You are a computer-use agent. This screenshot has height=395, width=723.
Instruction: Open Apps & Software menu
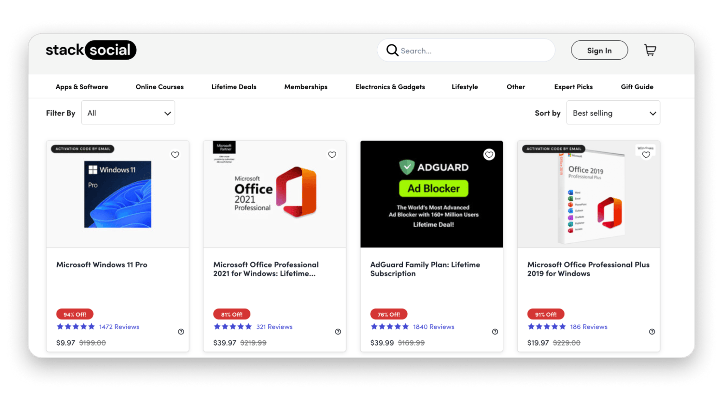82,87
